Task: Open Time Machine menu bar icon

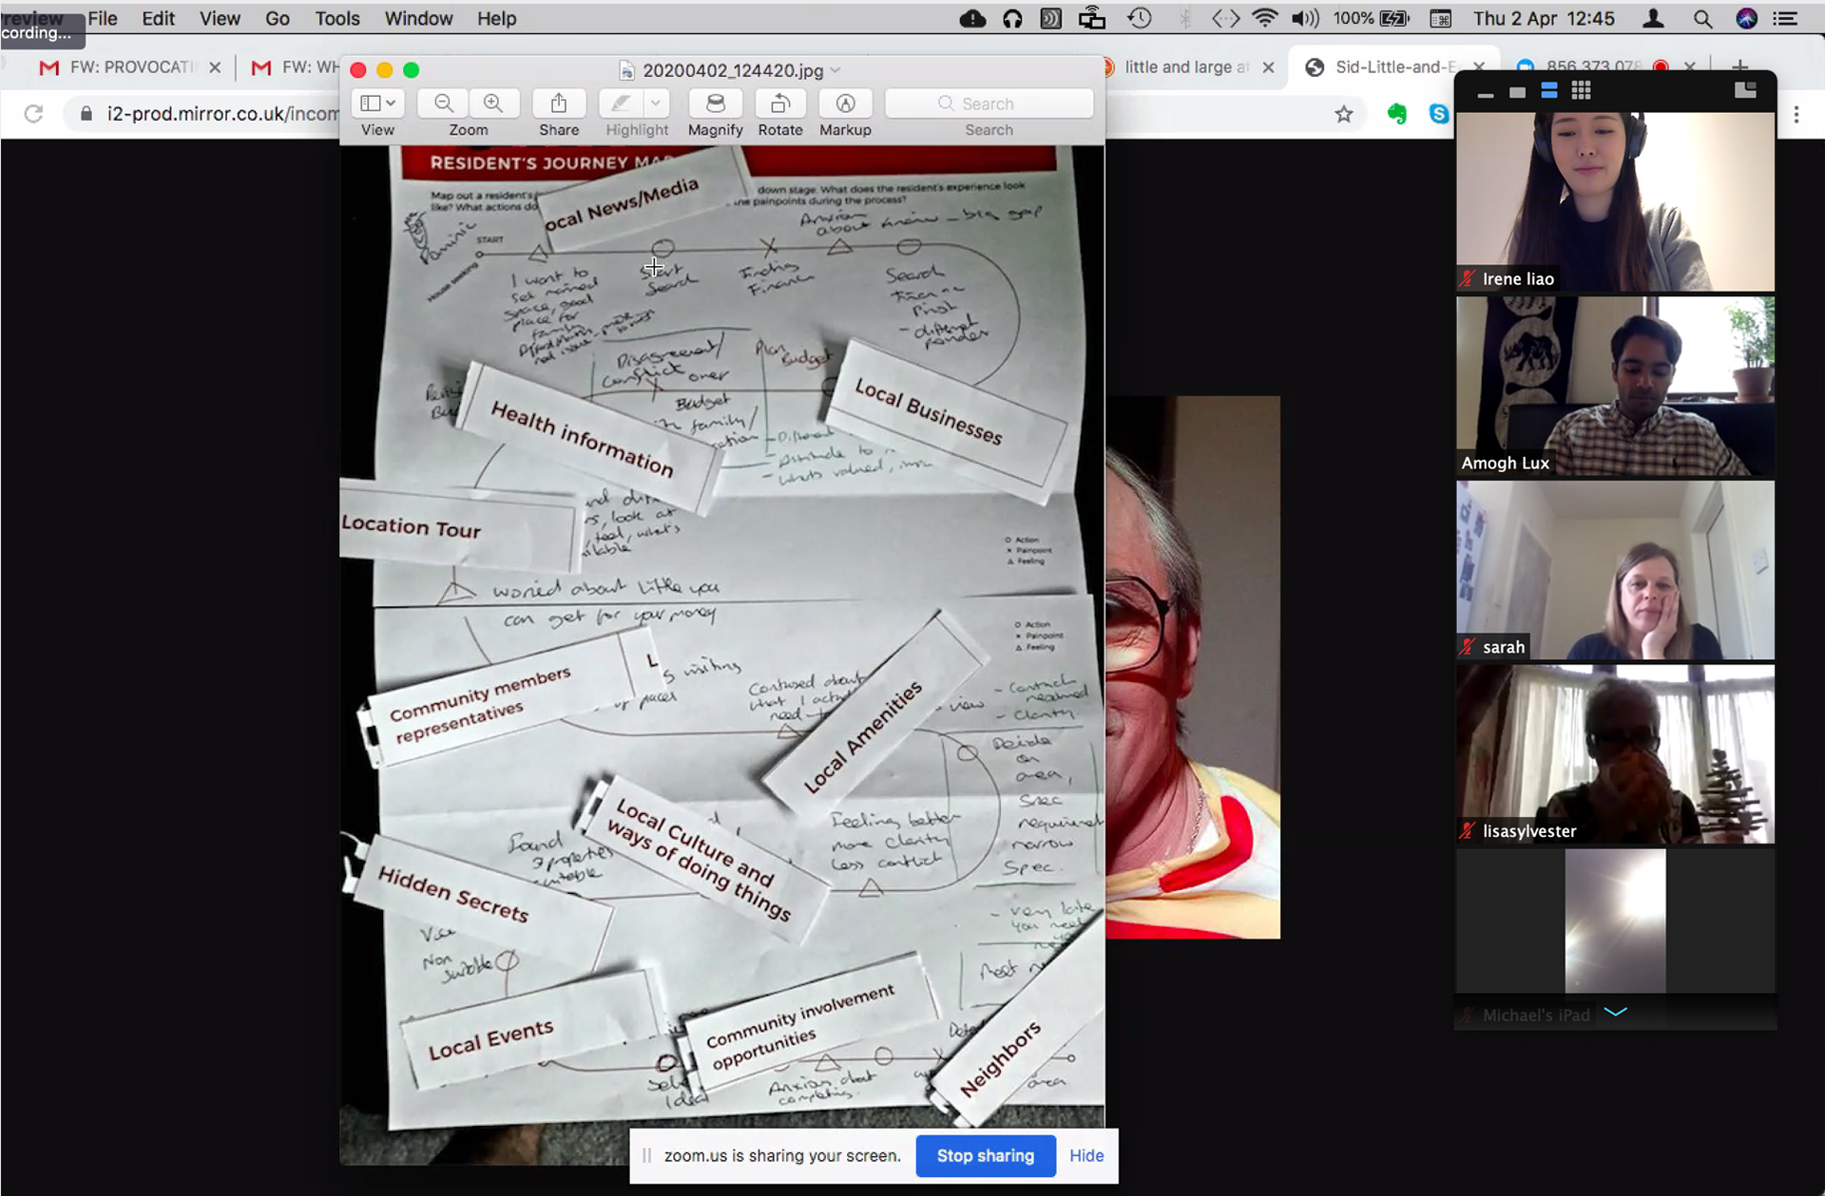Action: pos(1140,18)
